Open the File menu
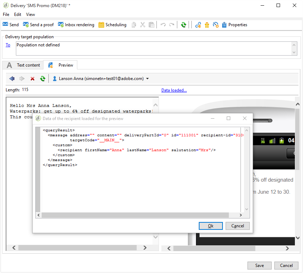Screen dimensions: 303x273 [x=6, y=15]
